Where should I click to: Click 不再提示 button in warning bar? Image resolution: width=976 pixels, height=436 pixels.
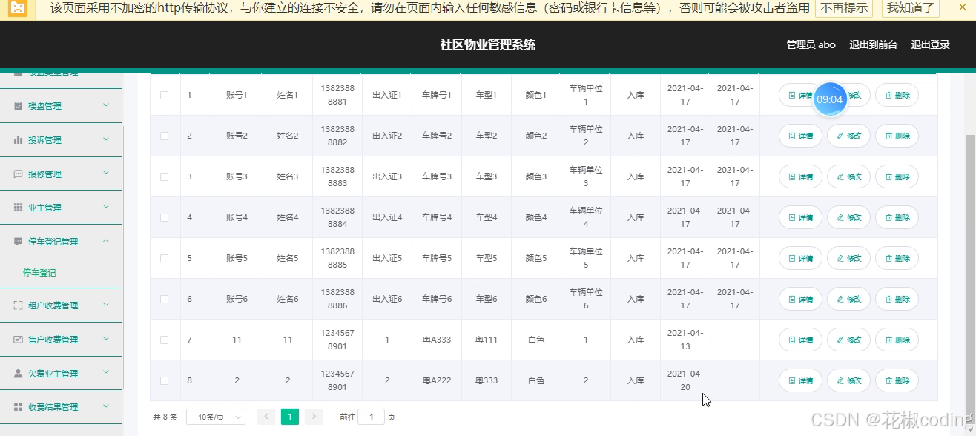(x=844, y=8)
